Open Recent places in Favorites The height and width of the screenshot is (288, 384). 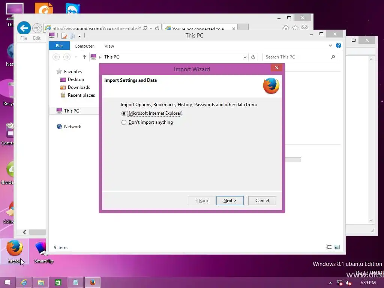(x=81, y=95)
